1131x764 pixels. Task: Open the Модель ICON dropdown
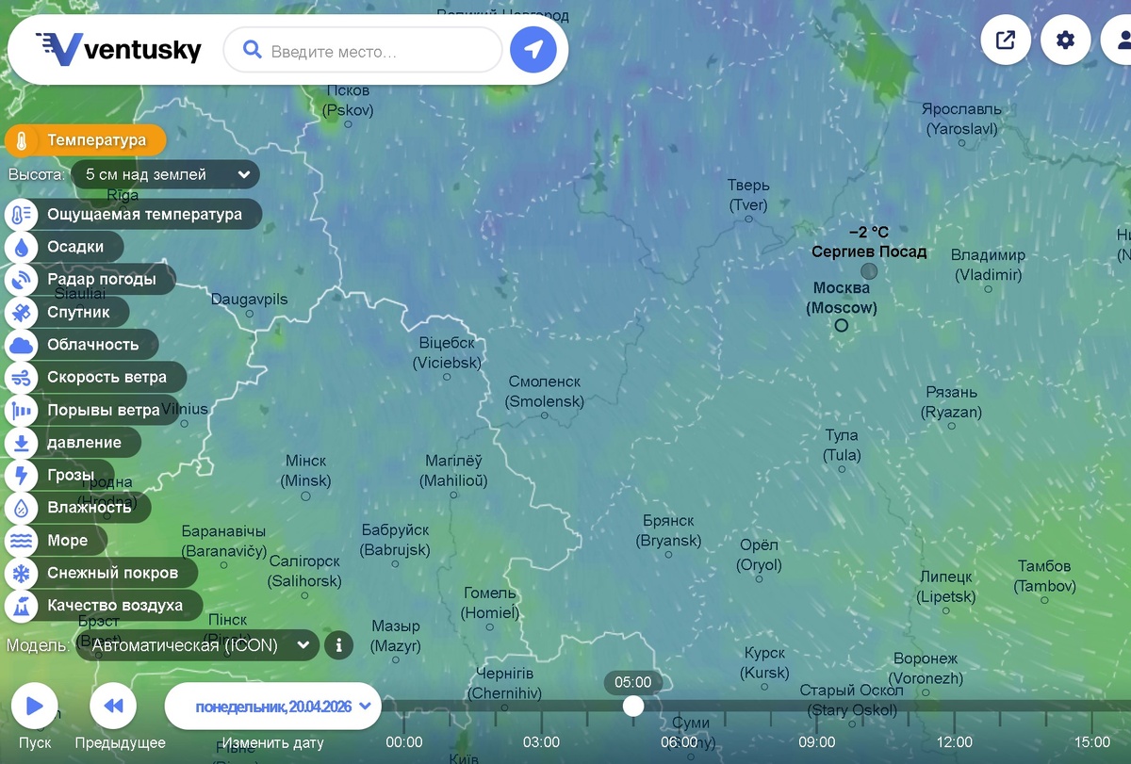click(196, 645)
